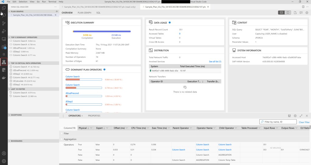Open the feedback comment icon in overview toolbar
The height and width of the screenshot is (165, 311).
300,13
